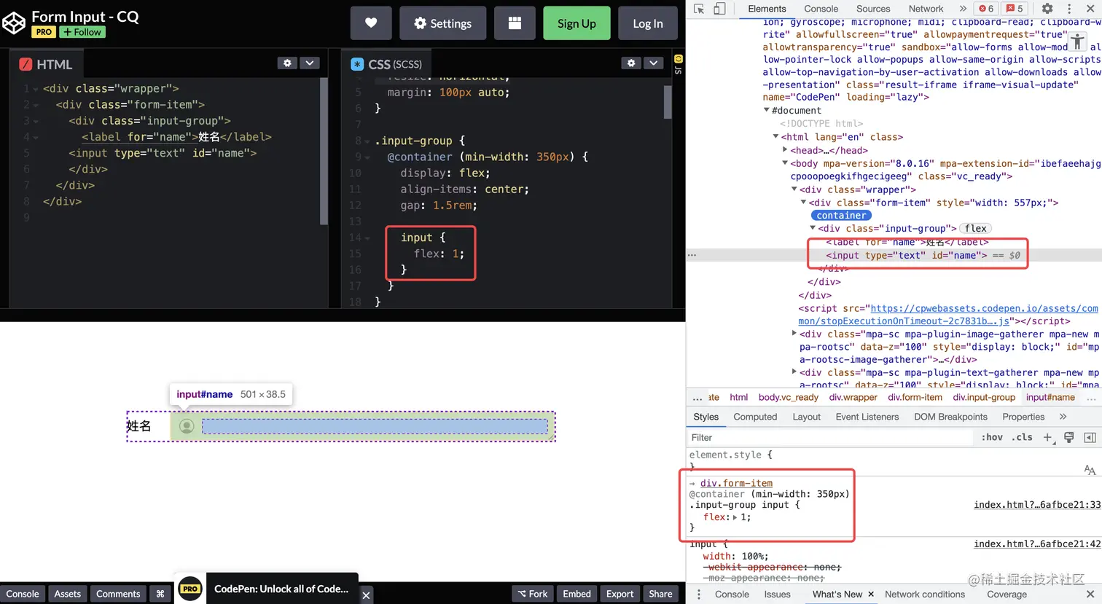Open pen Settings

(442, 23)
